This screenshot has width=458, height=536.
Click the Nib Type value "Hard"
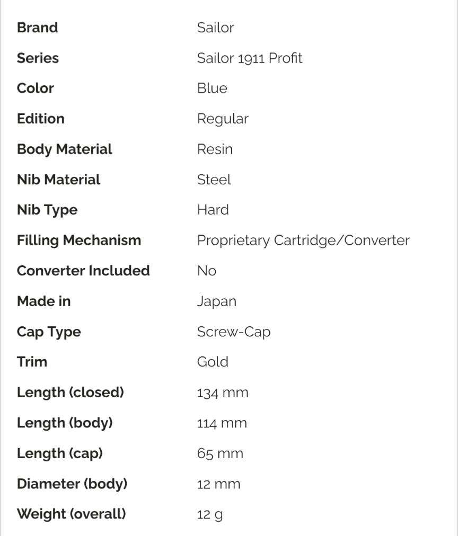pos(213,210)
